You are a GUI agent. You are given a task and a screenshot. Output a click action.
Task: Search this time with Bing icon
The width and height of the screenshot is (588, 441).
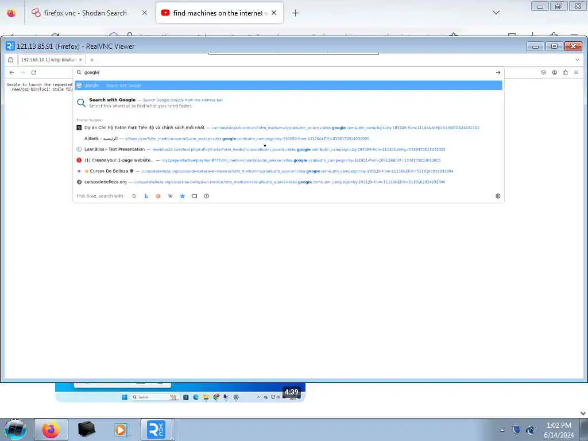[x=146, y=196]
